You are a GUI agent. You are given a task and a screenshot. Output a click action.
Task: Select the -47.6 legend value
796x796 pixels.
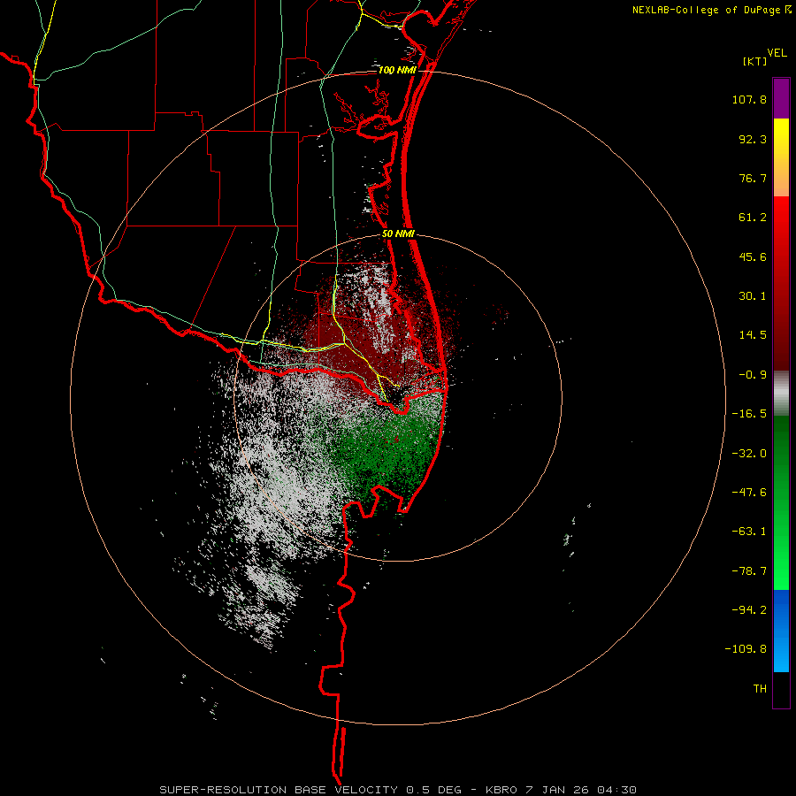pos(749,493)
